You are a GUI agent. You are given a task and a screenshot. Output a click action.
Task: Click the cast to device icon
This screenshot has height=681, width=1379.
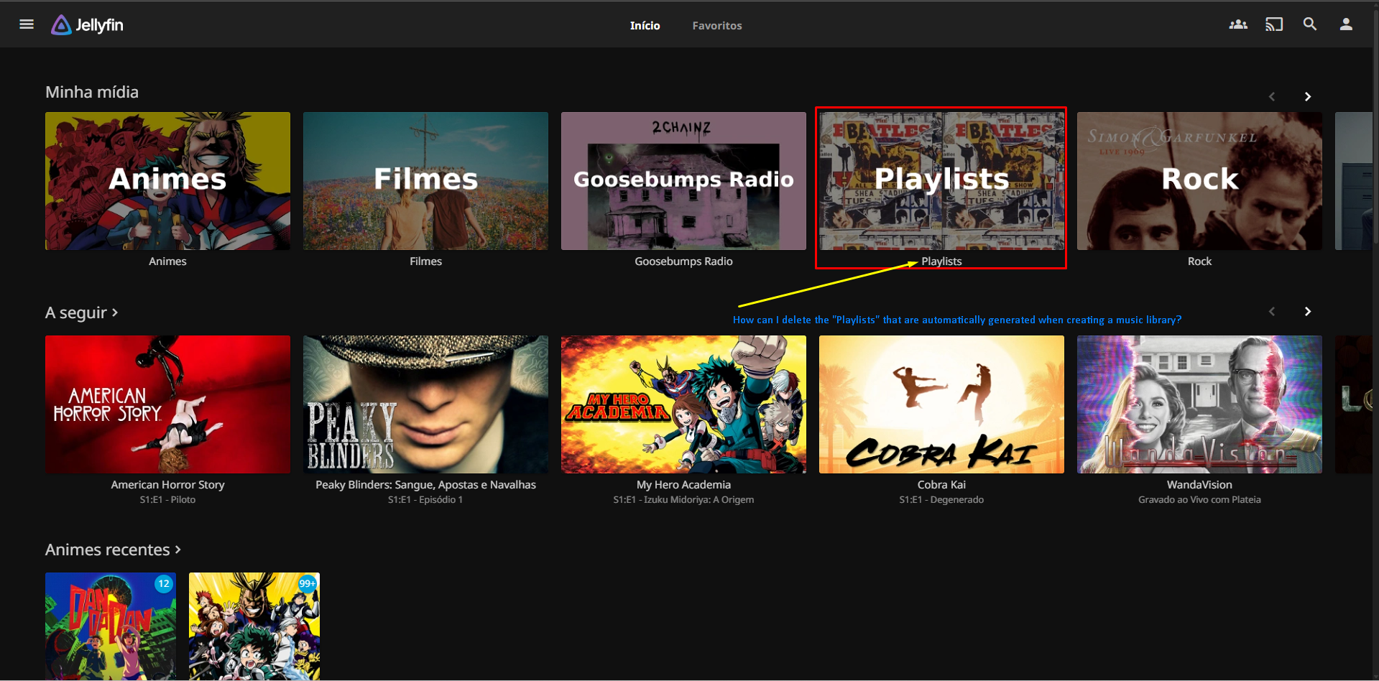pos(1273,24)
